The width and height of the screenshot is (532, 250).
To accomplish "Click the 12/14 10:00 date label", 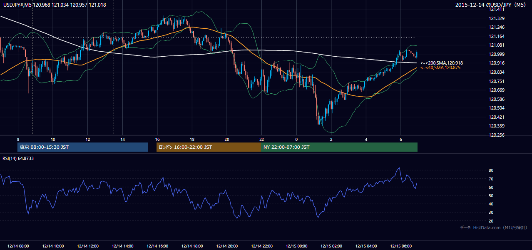I will point(53,246).
